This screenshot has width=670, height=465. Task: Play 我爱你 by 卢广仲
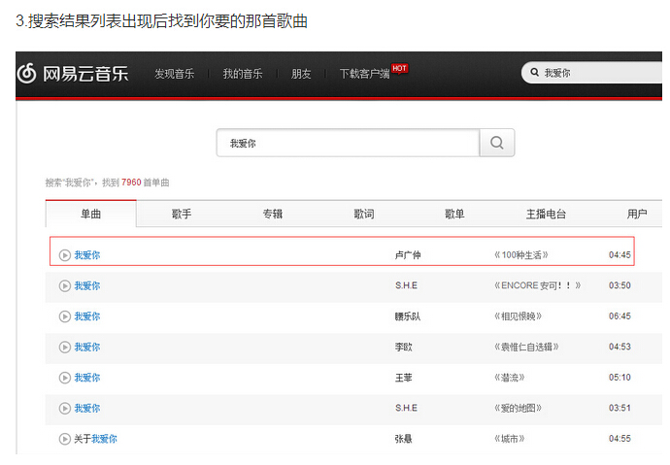64,255
